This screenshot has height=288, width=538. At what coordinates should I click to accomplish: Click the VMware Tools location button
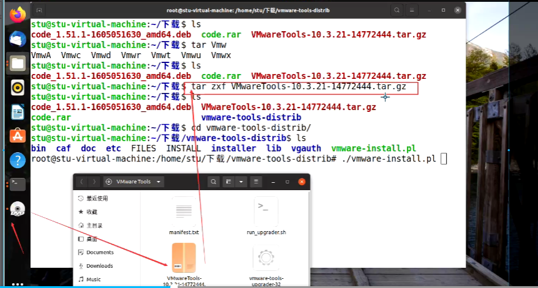click(133, 182)
